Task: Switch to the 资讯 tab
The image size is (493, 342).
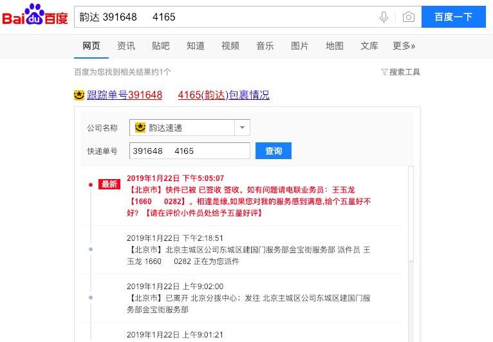Action: (x=126, y=46)
